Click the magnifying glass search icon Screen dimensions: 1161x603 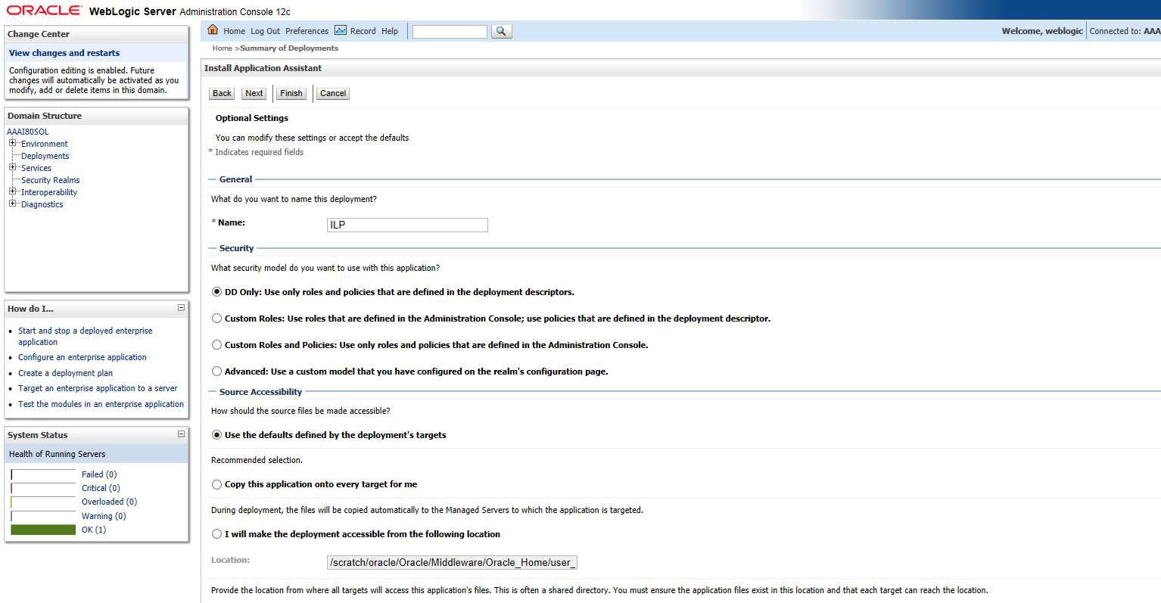pyautogui.click(x=501, y=31)
